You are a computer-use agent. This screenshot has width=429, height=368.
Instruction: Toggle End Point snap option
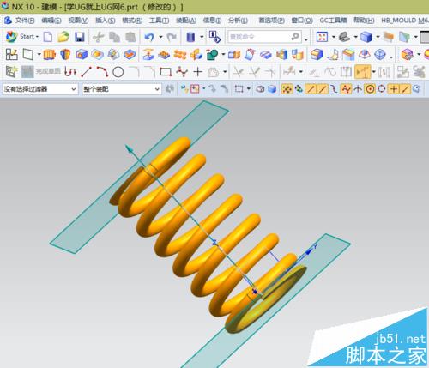(311, 89)
